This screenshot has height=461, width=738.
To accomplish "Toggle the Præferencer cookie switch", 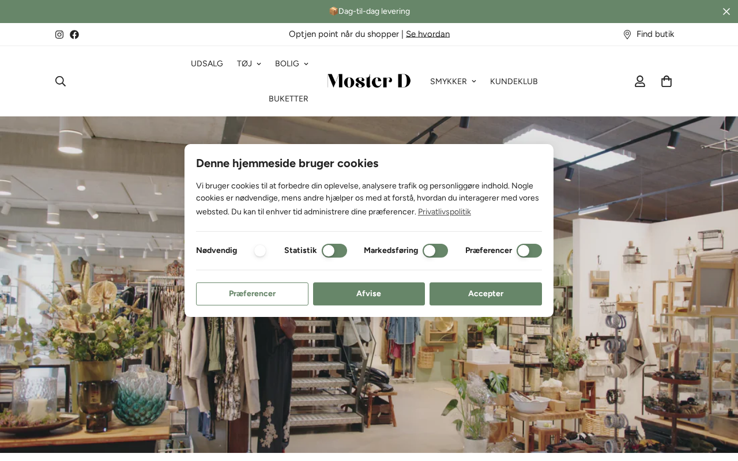I will (x=529, y=251).
